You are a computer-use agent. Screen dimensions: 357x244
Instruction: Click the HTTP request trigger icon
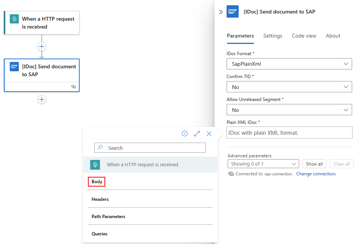point(14,19)
